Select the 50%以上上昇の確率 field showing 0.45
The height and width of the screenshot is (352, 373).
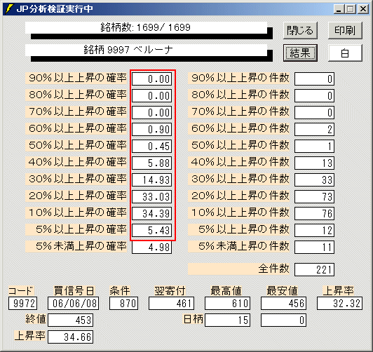151,146
